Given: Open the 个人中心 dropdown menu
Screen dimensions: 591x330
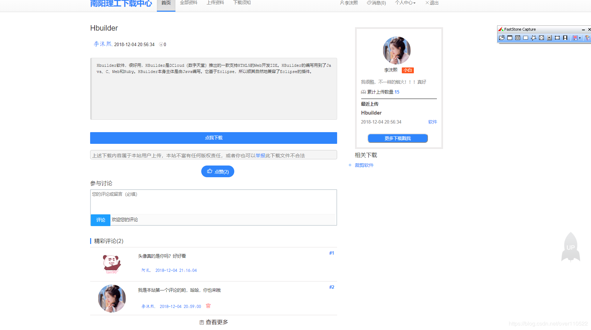Looking at the screenshot, I should 405,3.
